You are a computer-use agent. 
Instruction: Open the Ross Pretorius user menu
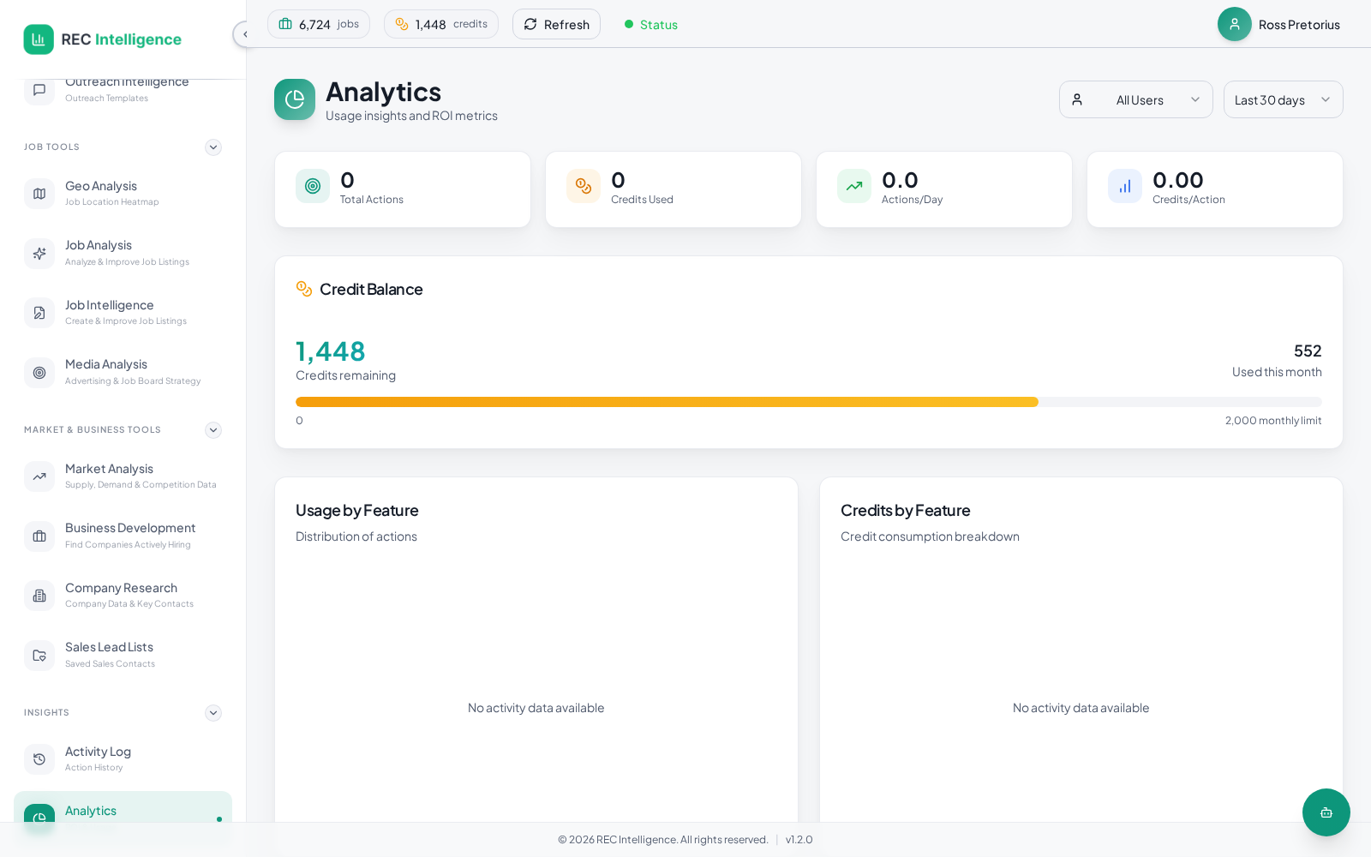[1280, 24]
